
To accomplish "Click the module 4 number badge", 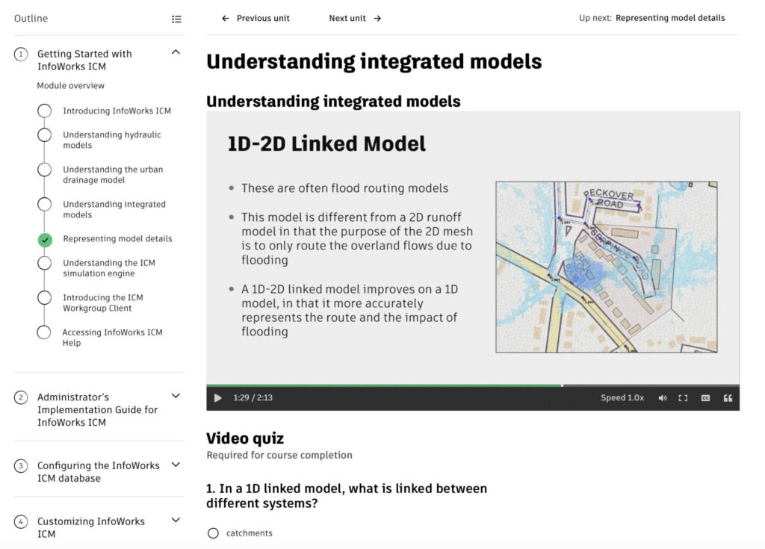I will click(20, 521).
